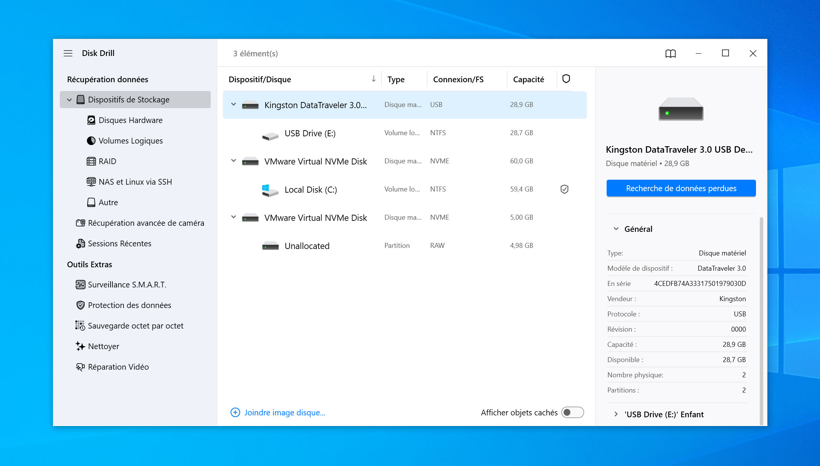This screenshot has width=820, height=466.
Task: Select the Unallocated partition row
Action: click(x=405, y=246)
